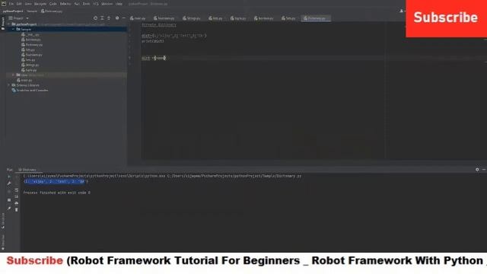Click pythonProject in the breadcrumb bar
This screenshot has height=274, width=487.
tap(13, 11)
